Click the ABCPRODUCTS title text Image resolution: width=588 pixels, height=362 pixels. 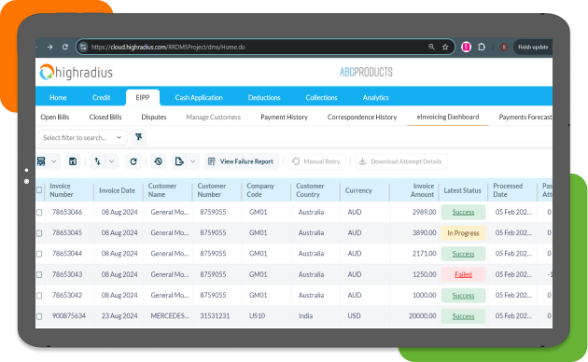coord(366,72)
